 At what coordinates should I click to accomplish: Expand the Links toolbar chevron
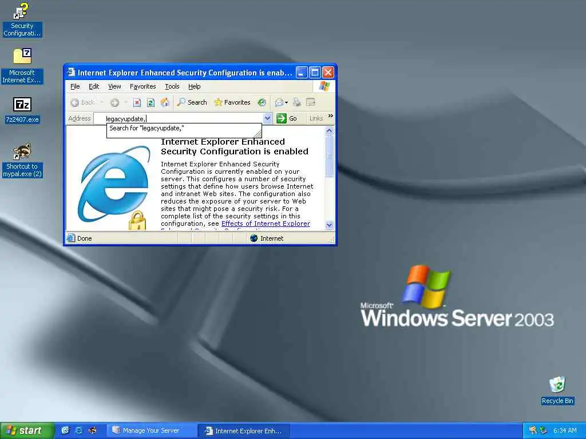point(330,116)
